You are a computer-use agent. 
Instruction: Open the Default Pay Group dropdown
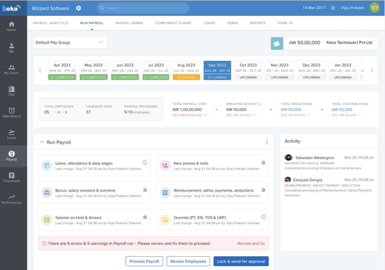pyautogui.click(x=70, y=42)
